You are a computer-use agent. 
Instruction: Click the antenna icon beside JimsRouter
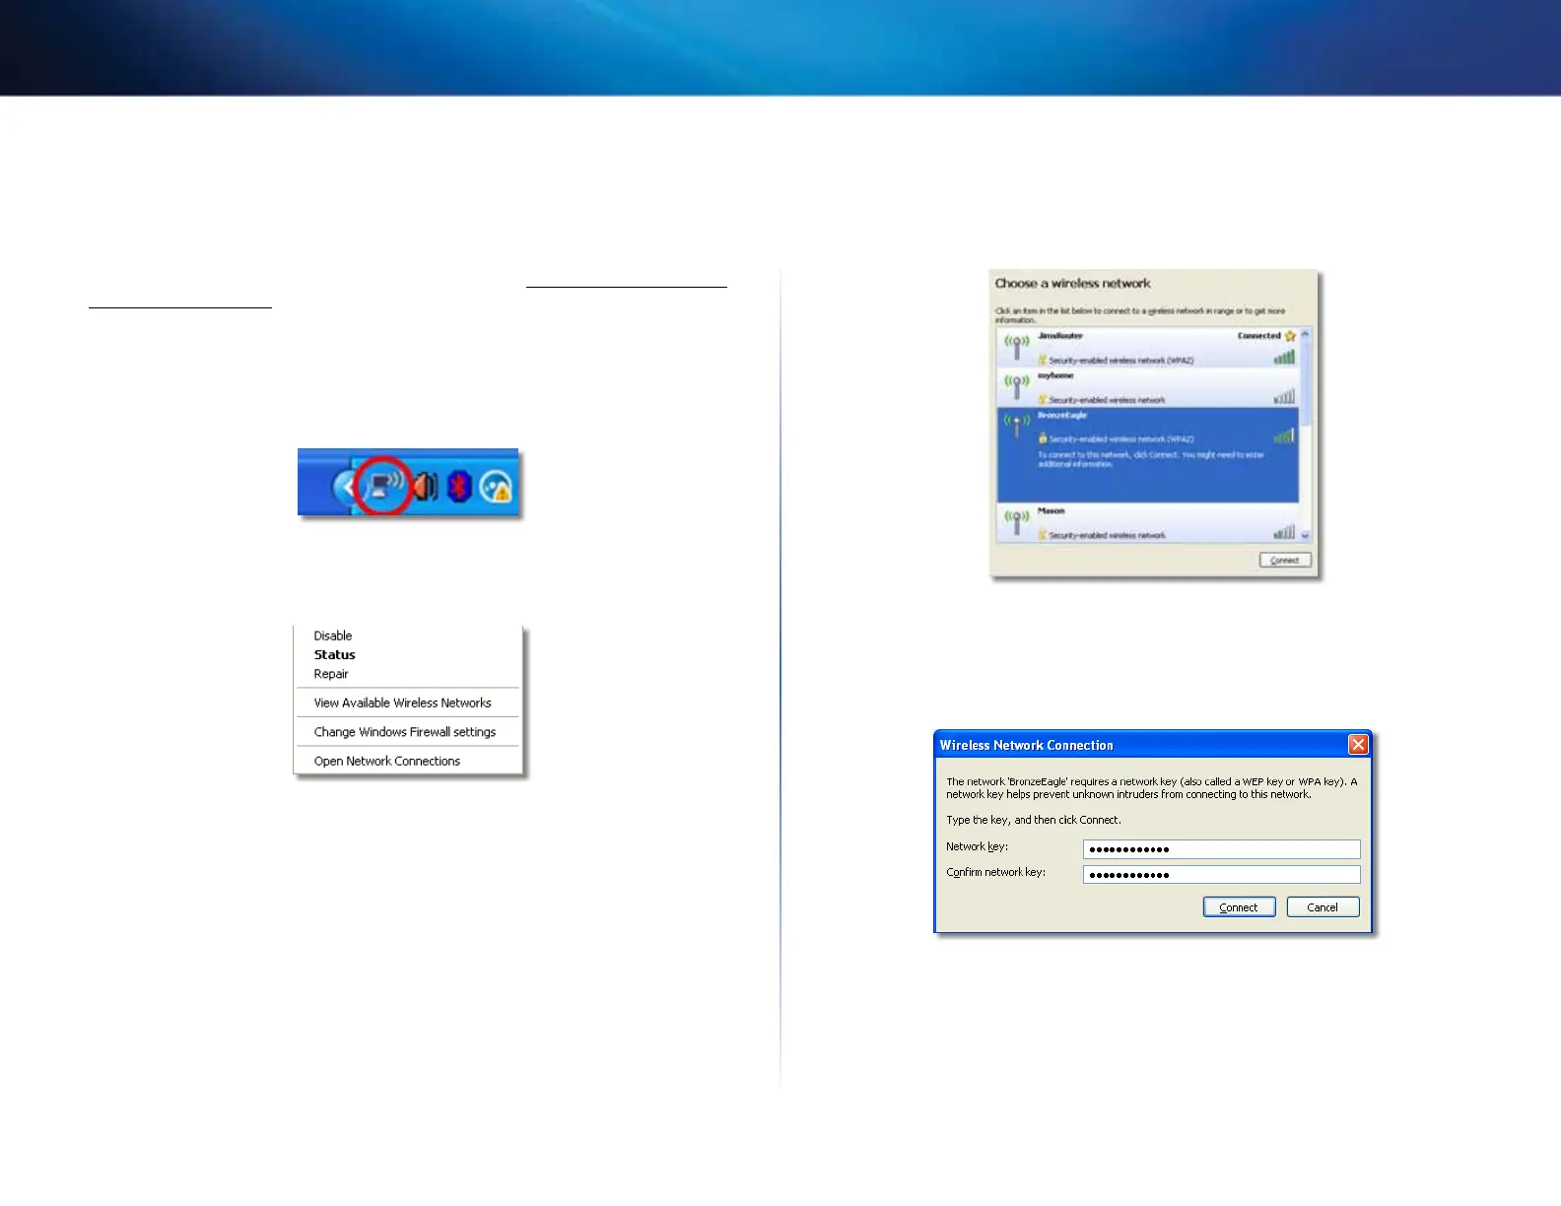click(x=1016, y=347)
